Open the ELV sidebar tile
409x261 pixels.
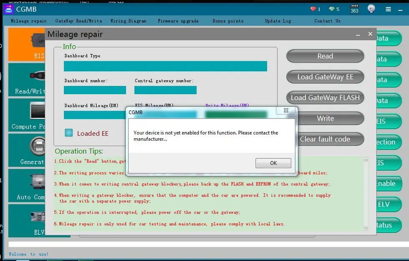(x=27, y=220)
